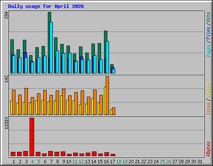Click the green hits bar for day 12
The height and width of the screenshot is (166, 213).
tap(81, 51)
